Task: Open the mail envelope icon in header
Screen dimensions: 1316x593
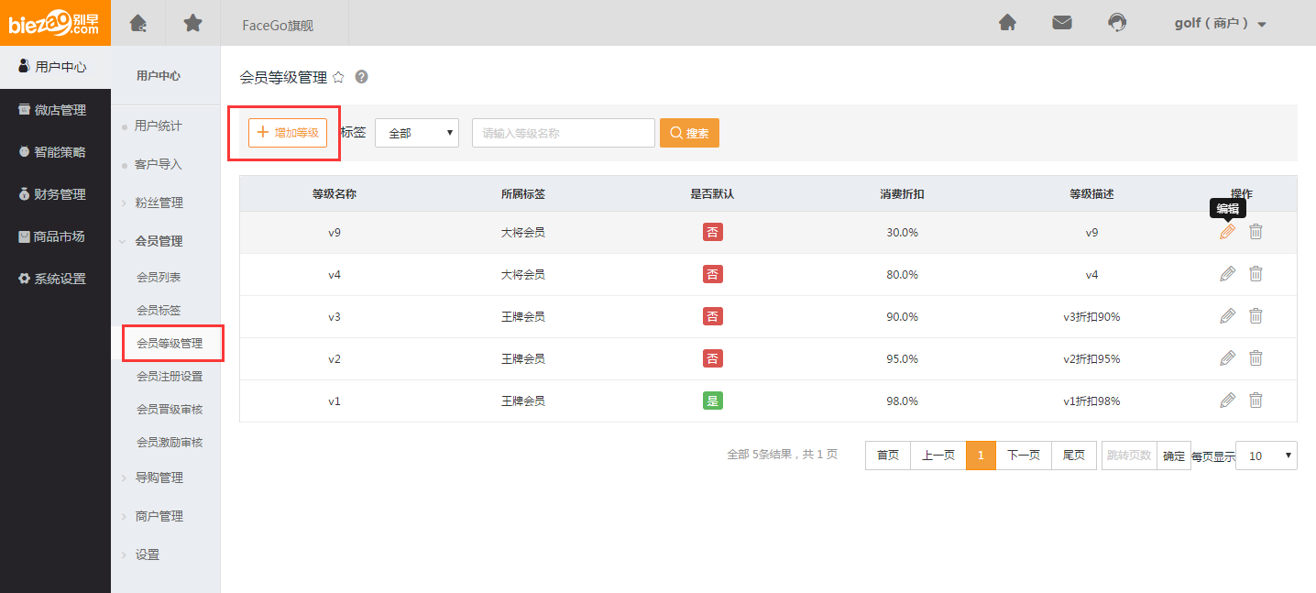Action: pos(1062,23)
